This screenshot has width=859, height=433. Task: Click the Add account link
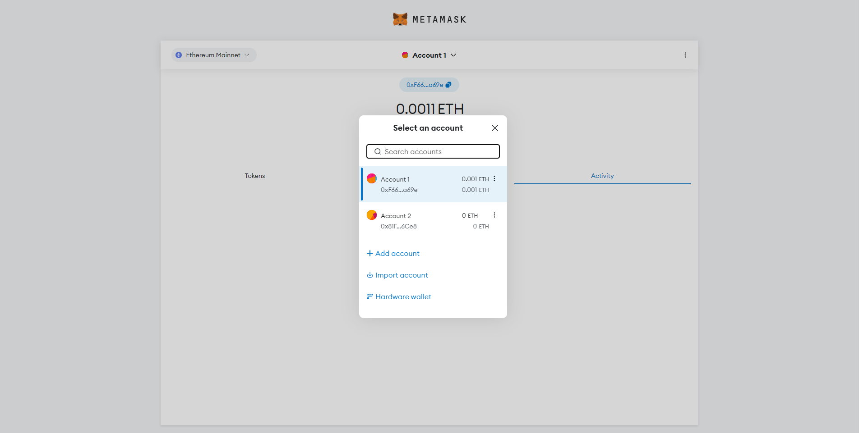click(393, 253)
